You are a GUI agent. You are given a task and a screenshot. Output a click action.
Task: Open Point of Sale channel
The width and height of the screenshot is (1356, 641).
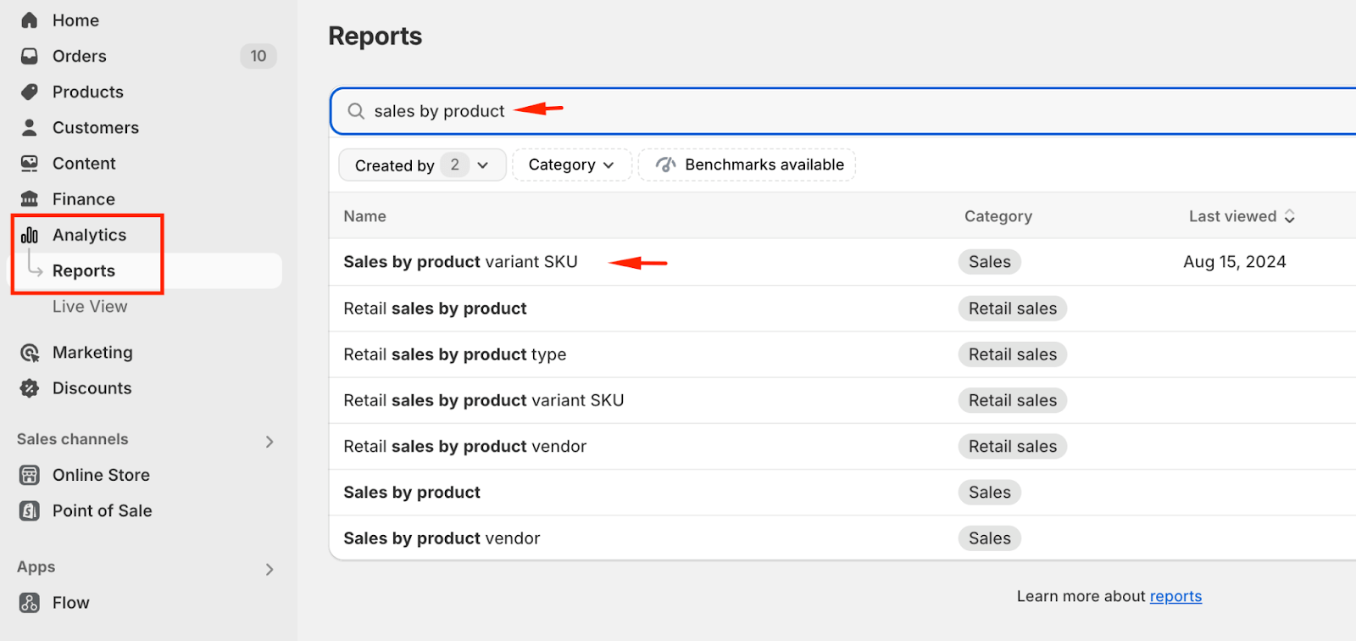click(103, 510)
